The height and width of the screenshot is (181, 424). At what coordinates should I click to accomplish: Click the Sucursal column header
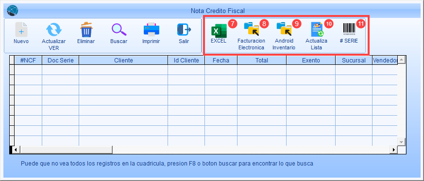pyautogui.click(x=354, y=60)
